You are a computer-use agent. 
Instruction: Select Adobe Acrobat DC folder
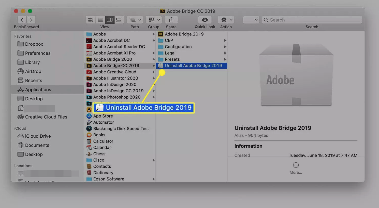(x=120, y=40)
